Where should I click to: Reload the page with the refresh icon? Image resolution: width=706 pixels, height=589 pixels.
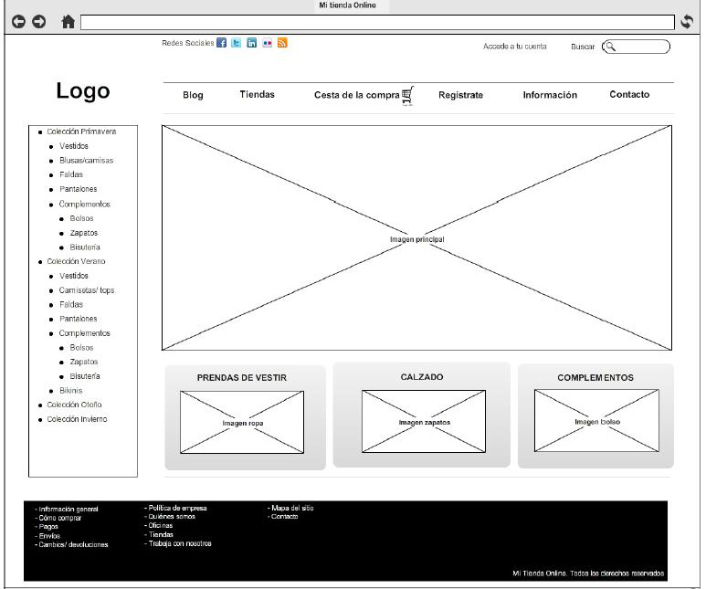(x=688, y=22)
